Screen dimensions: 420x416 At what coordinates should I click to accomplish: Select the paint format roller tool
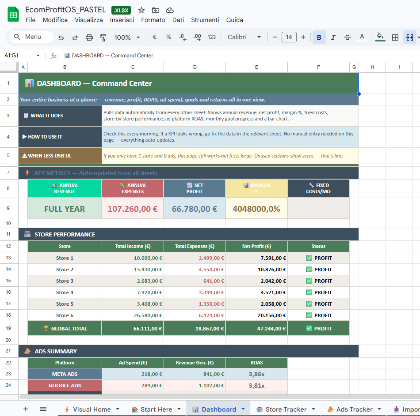point(103,37)
